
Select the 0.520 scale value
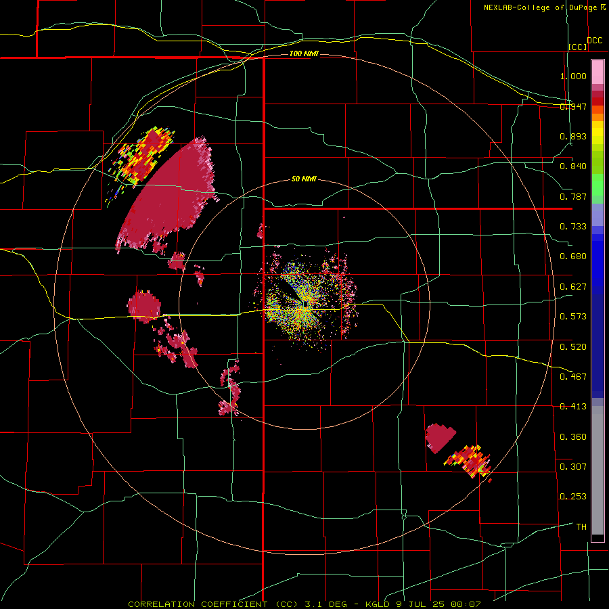point(573,346)
